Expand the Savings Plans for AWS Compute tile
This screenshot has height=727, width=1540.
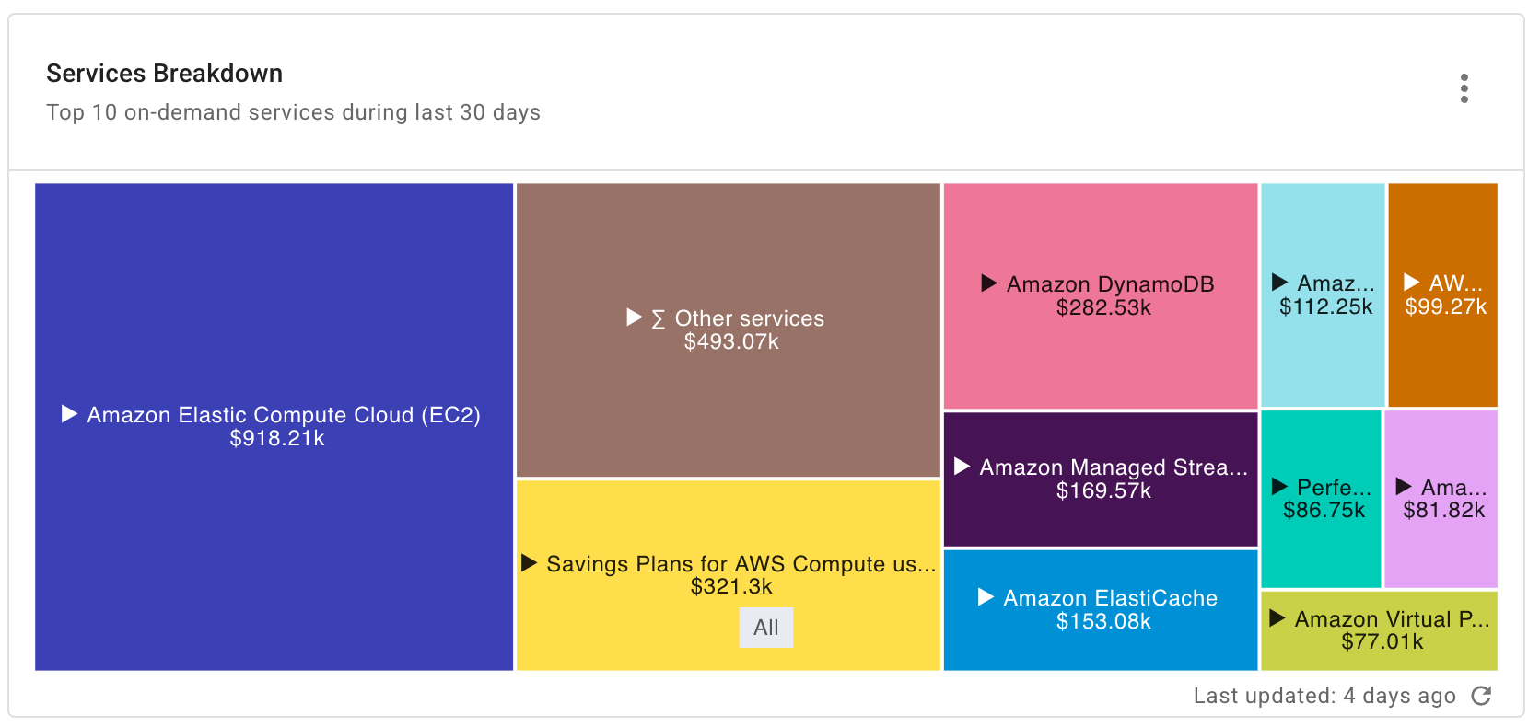coord(530,563)
